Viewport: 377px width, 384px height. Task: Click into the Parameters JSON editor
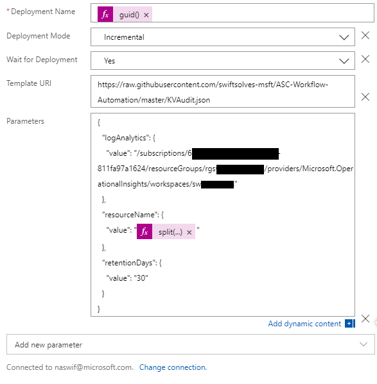(223, 215)
